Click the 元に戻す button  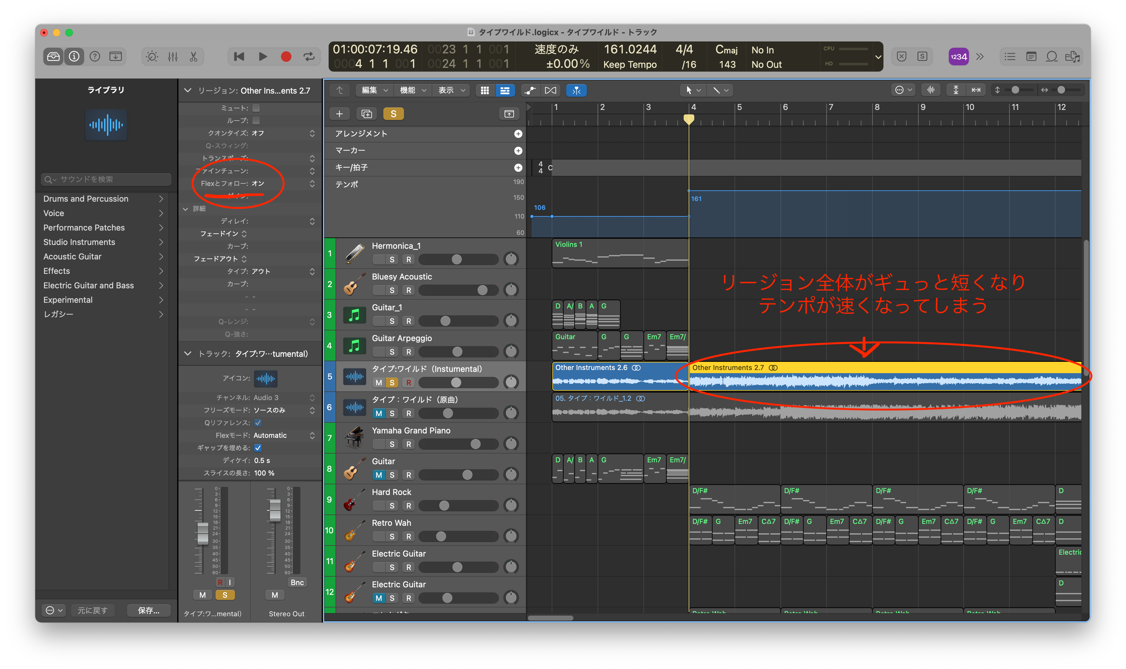tap(92, 610)
